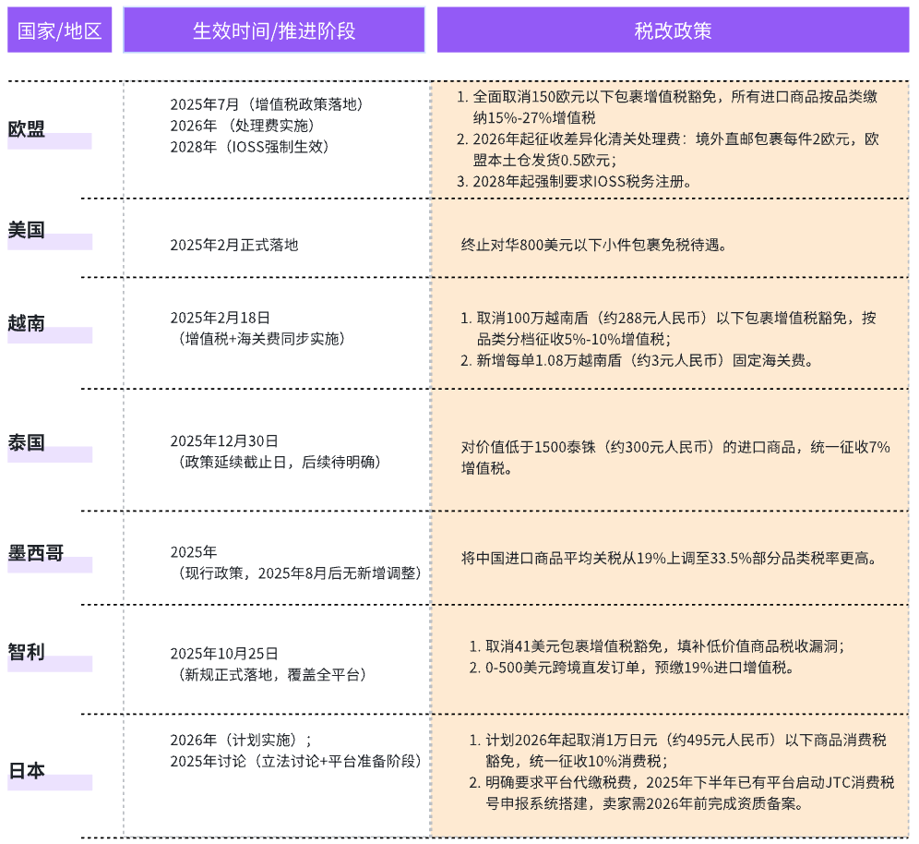Select the 美国 row label
The height and width of the screenshot is (844, 919).
(x=28, y=229)
